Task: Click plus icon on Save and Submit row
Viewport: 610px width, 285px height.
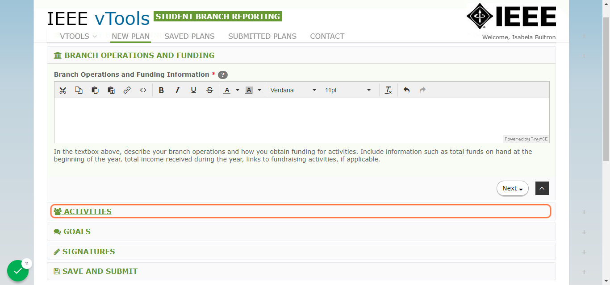Action: coord(584,272)
